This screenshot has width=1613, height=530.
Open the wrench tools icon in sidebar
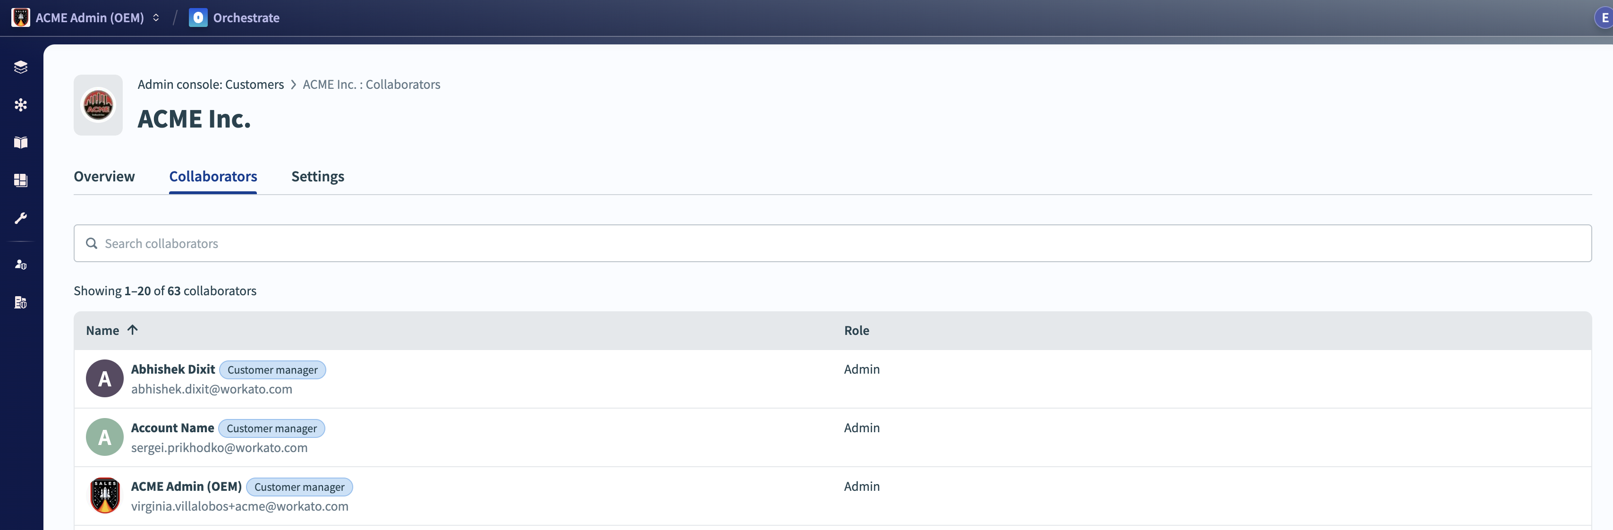coord(21,218)
